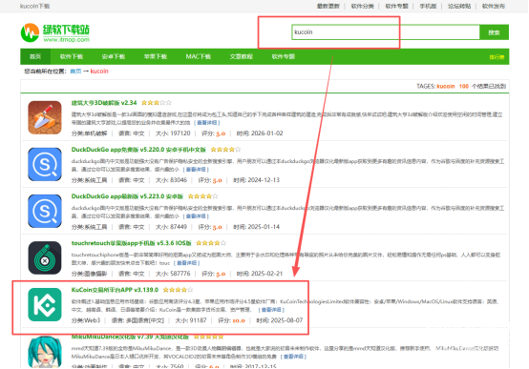Screen dimensions: 529x369
Task: Click the date 2024-12-13
Action: point(264,180)
